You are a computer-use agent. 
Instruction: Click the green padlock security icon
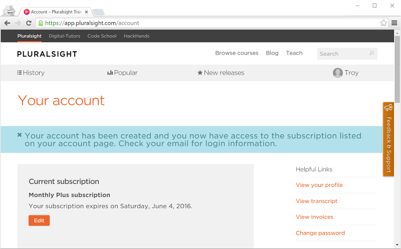41,23
